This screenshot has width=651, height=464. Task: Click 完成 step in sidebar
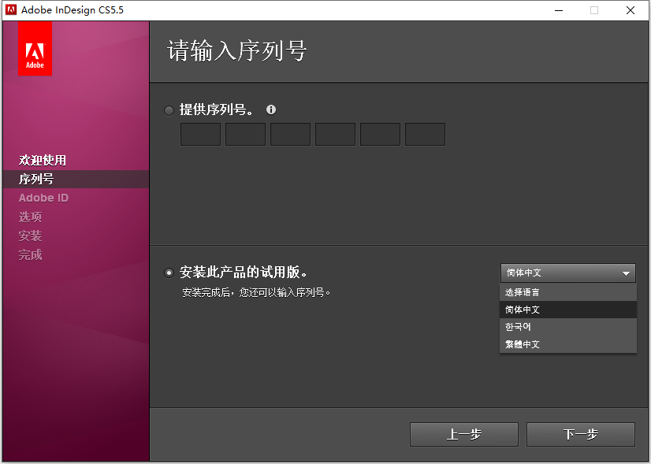click(30, 254)
